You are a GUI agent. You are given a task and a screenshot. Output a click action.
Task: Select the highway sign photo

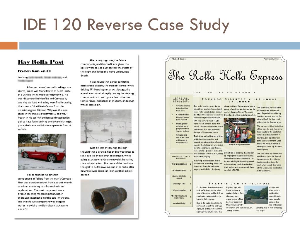point(256,195)
